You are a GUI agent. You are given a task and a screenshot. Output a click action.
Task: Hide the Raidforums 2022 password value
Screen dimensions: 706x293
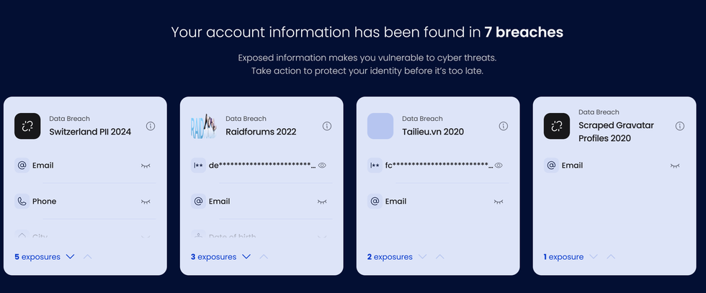(322, 166)
